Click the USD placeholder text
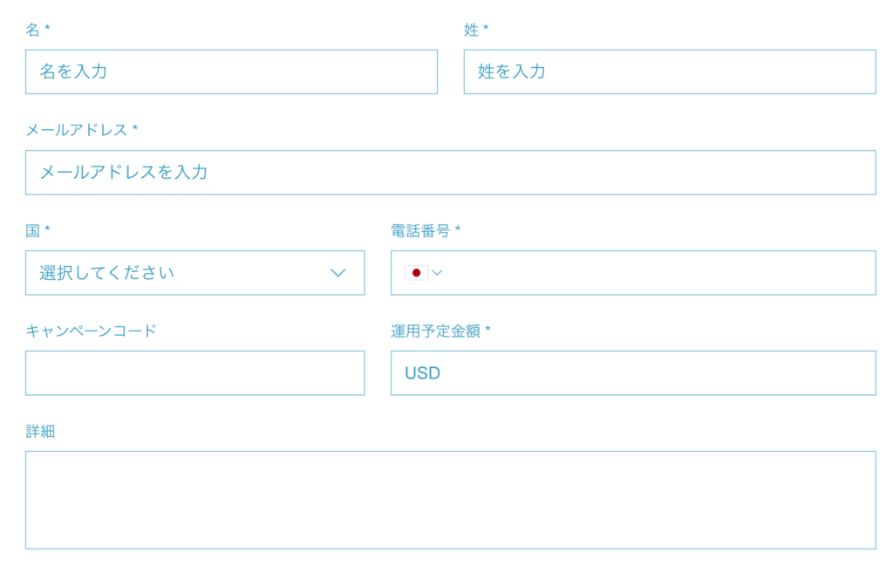Viewport: 893px width, 566px height. tap(422, 373)
